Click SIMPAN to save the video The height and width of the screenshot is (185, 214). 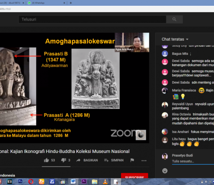pyautogui.click(x=114, y=160)
